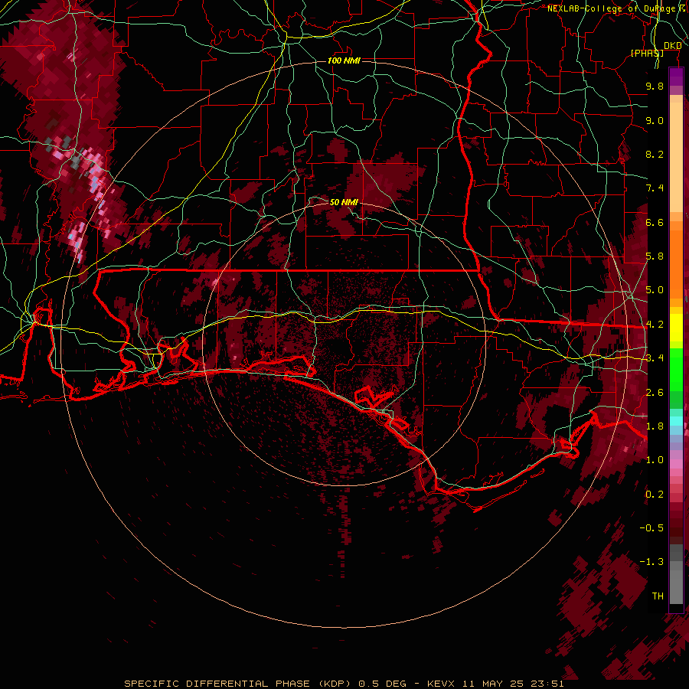Viewport: 689px width, 689px height.
Task: Select the 6.6 value on the legend
Action: [655, 222]
